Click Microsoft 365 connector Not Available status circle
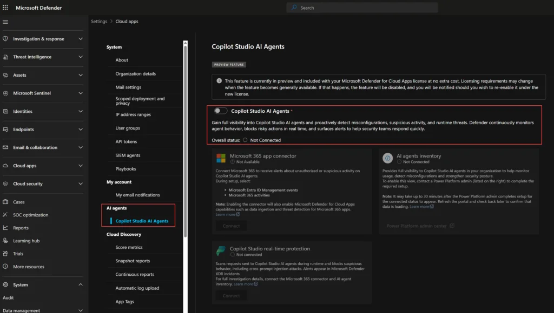The height and width of the screenshot is (313, 554). point(233,162)
